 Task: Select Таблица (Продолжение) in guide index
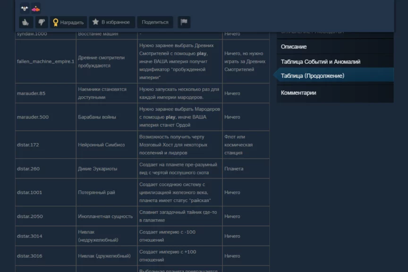[x=312, y=76]
